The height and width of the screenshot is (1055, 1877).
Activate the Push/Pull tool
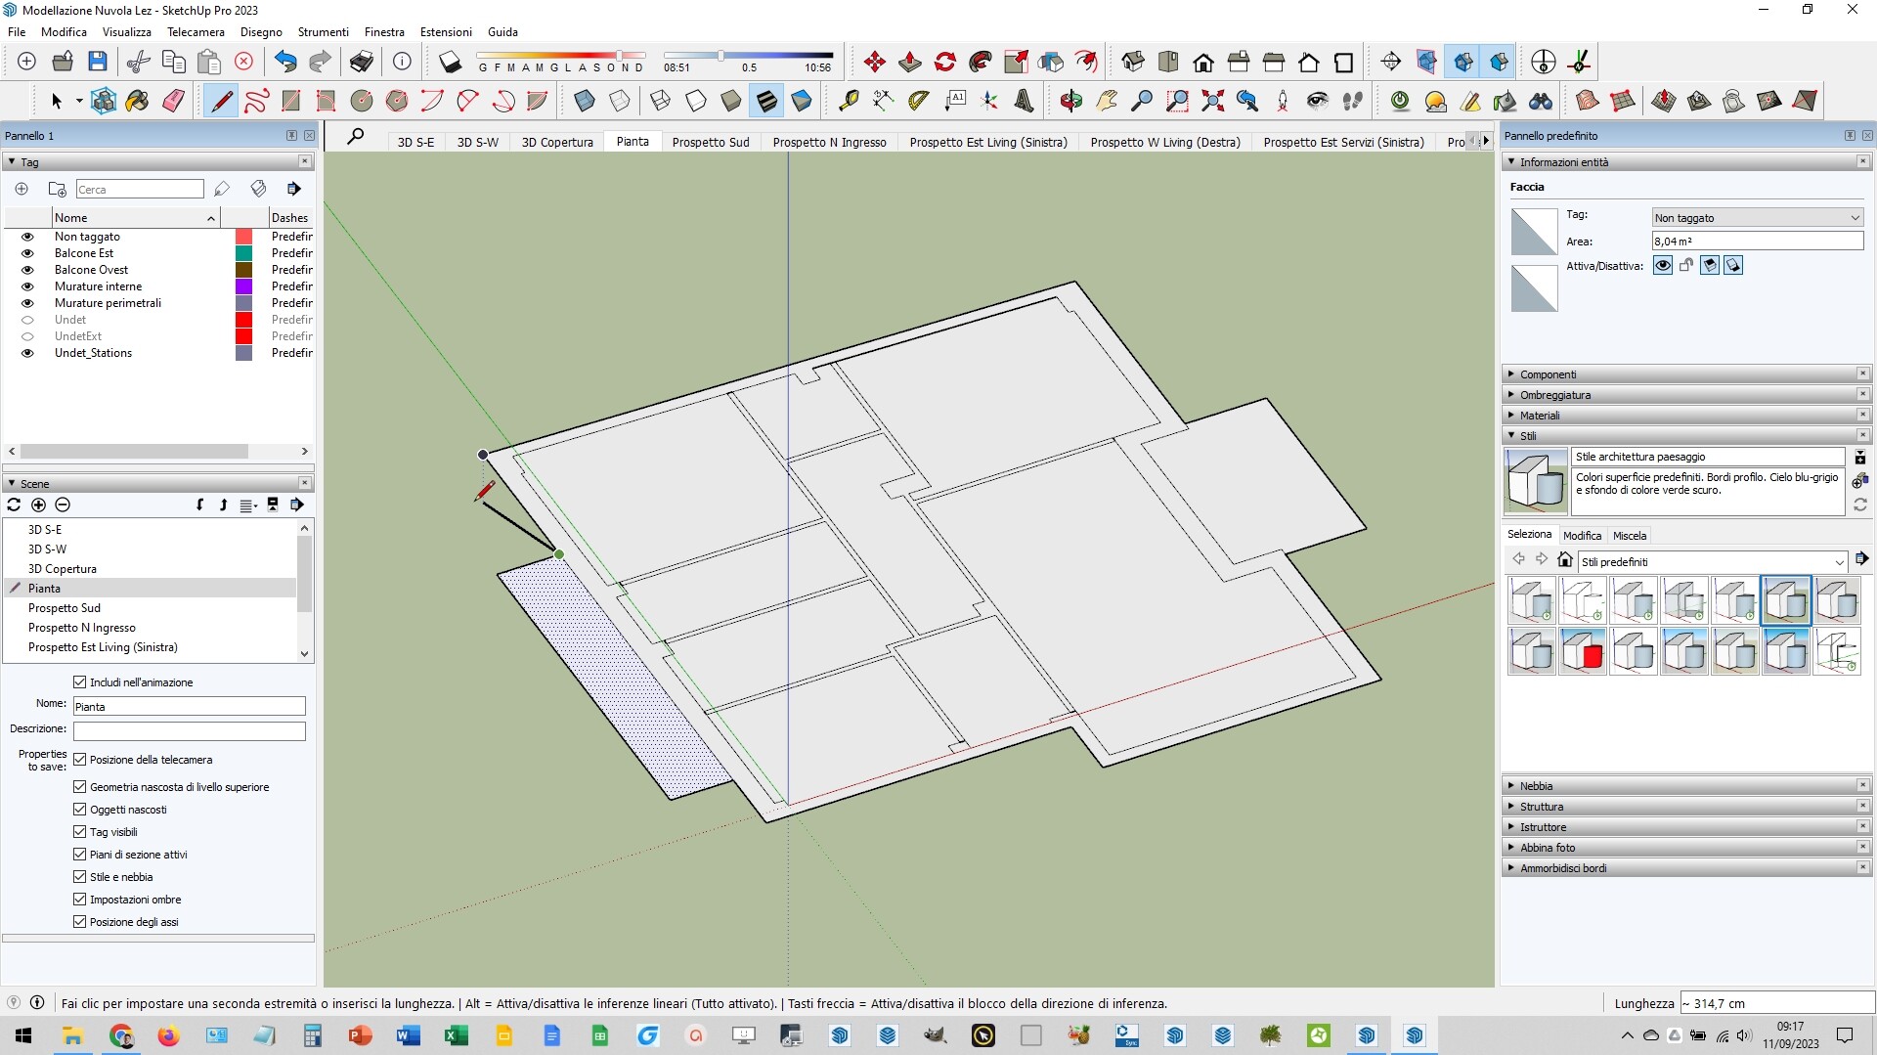click(910, 63)
